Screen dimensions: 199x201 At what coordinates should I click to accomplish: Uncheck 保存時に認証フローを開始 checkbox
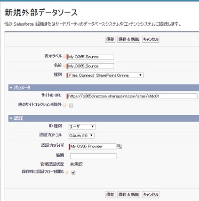73,172
